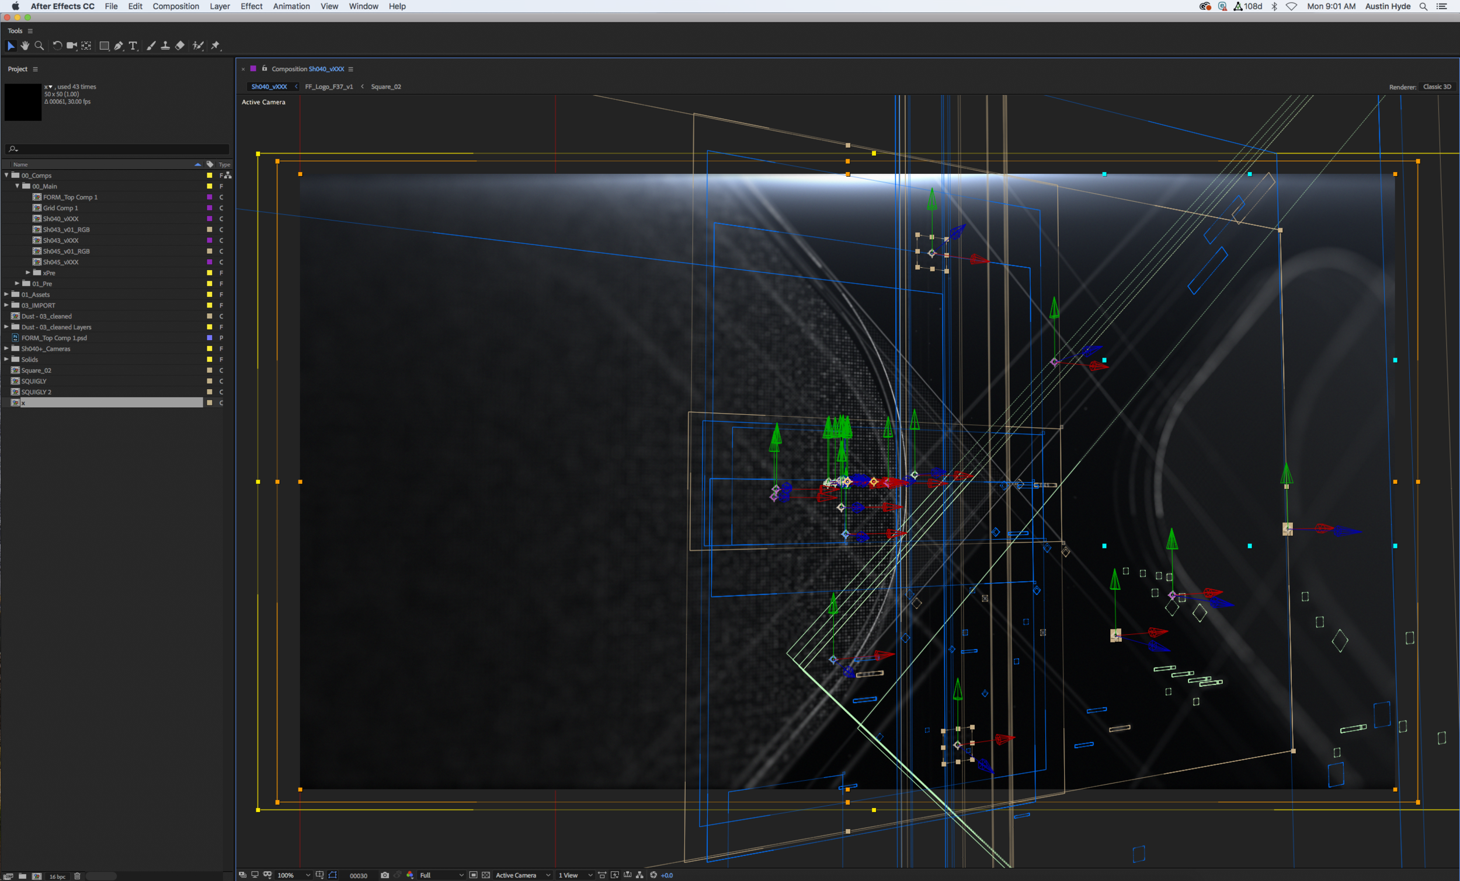This screenshot has height=881, width=1460.
Task: Select the Selection arrow tool
Action: tap(11, 46)
